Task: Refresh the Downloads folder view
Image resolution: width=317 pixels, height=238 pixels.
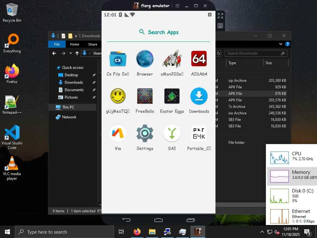Action: tap(219, 53)
